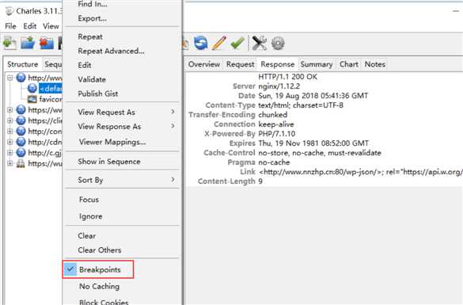Switch to the Structure tab
Viewport: 463px width, 305px height.
click(22, 64)
